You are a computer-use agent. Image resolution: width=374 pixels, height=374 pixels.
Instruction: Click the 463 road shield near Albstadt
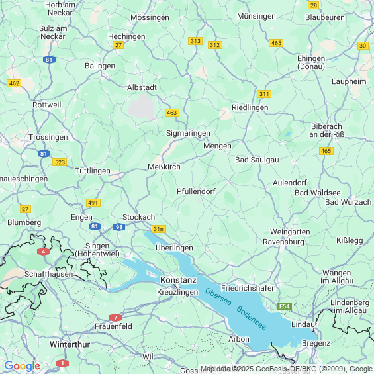[171, 113]
